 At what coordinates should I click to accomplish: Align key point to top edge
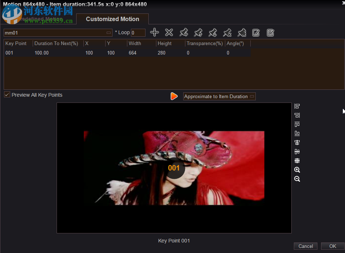click(297, 124)
